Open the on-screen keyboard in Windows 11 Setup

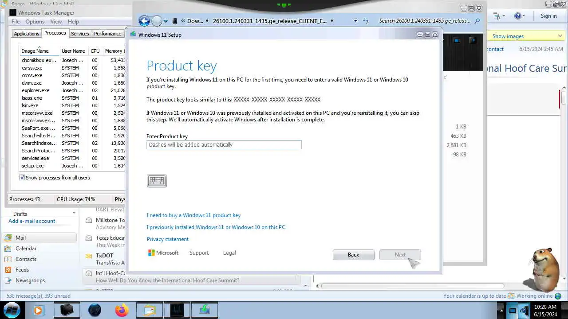pos(157,181)
